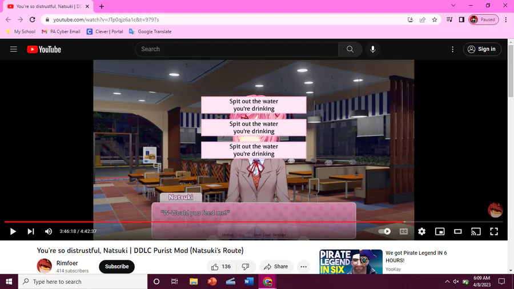Viewport: 514px width, 289px height.
Task: Open Clever | Portal bookmark
Action: (x=105, y=31)
